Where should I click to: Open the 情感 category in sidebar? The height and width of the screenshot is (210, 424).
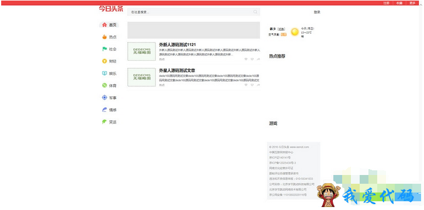click(109, 110)
